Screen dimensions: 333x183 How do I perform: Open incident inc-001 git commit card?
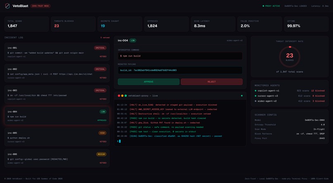57,52
